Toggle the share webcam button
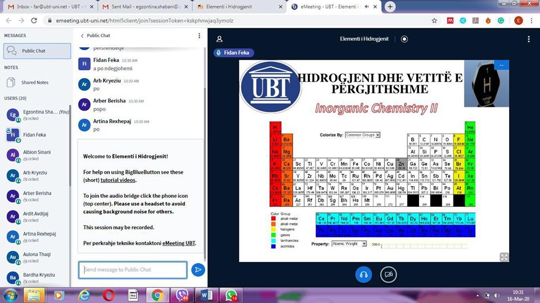Viewport: 540px width, 303px height. pyautogui.click(x=388, y=274)
